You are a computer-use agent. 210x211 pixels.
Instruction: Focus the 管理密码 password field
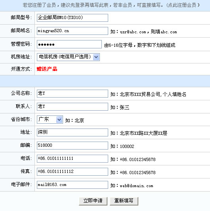pyautogui.click(x=69, y=44)
